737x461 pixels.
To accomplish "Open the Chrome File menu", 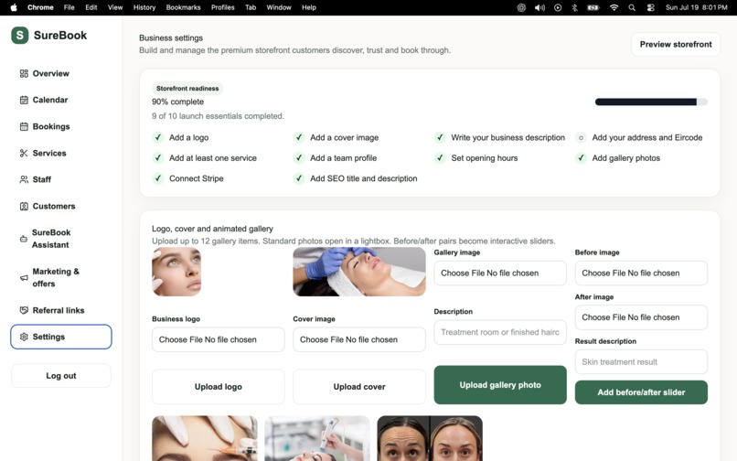I will pos(69,7).
